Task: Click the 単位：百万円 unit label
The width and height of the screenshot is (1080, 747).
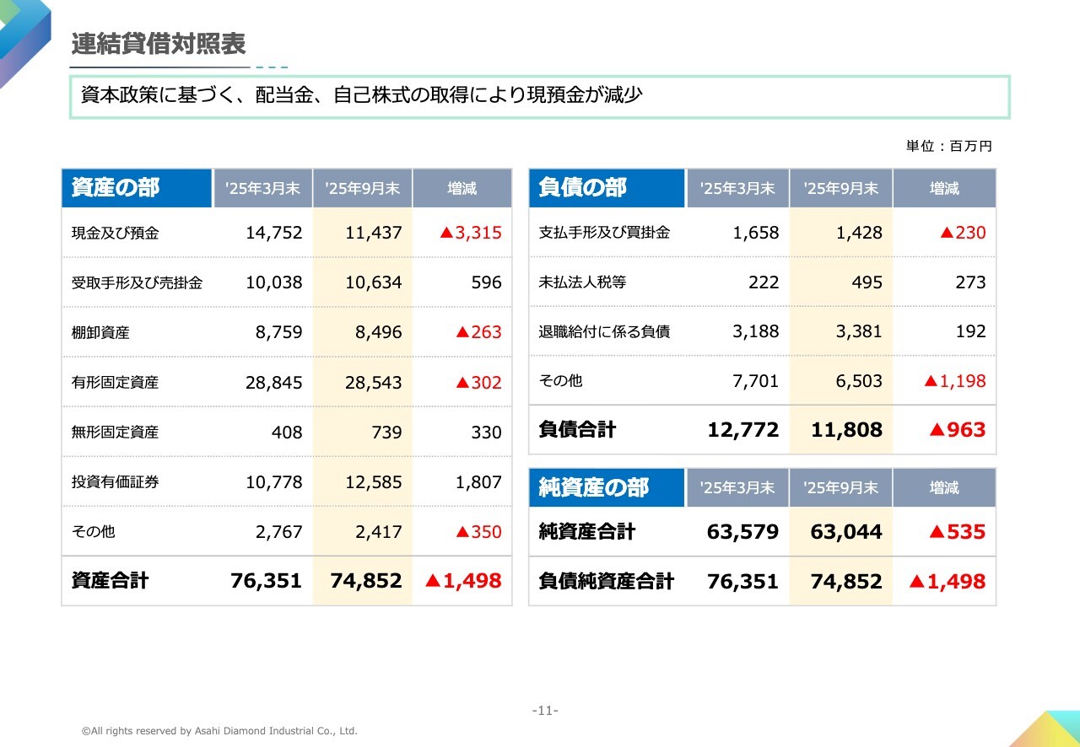Action: coord(948,146)
